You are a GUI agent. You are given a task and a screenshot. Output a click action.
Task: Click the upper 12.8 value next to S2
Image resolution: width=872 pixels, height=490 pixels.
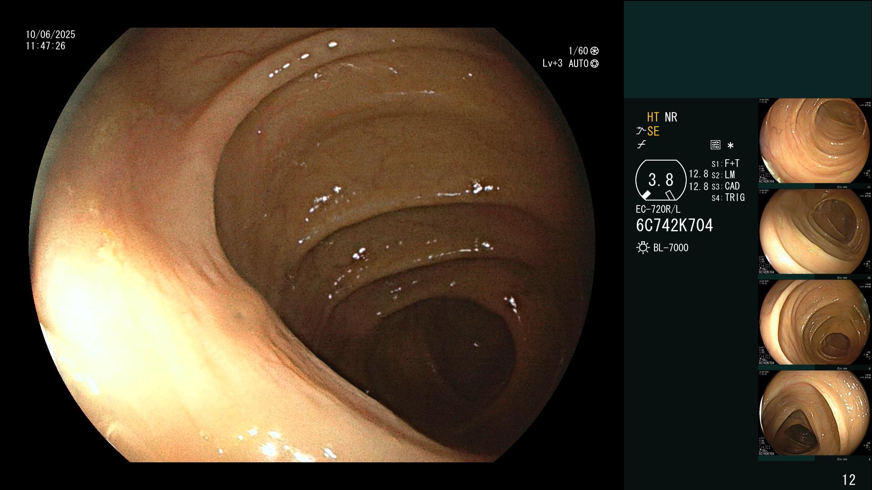699,174
